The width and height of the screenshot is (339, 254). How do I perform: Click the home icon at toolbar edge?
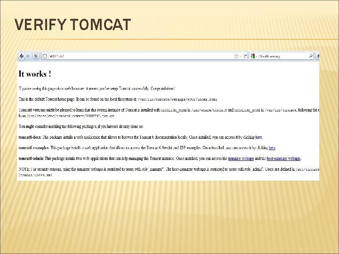point(318,56)
